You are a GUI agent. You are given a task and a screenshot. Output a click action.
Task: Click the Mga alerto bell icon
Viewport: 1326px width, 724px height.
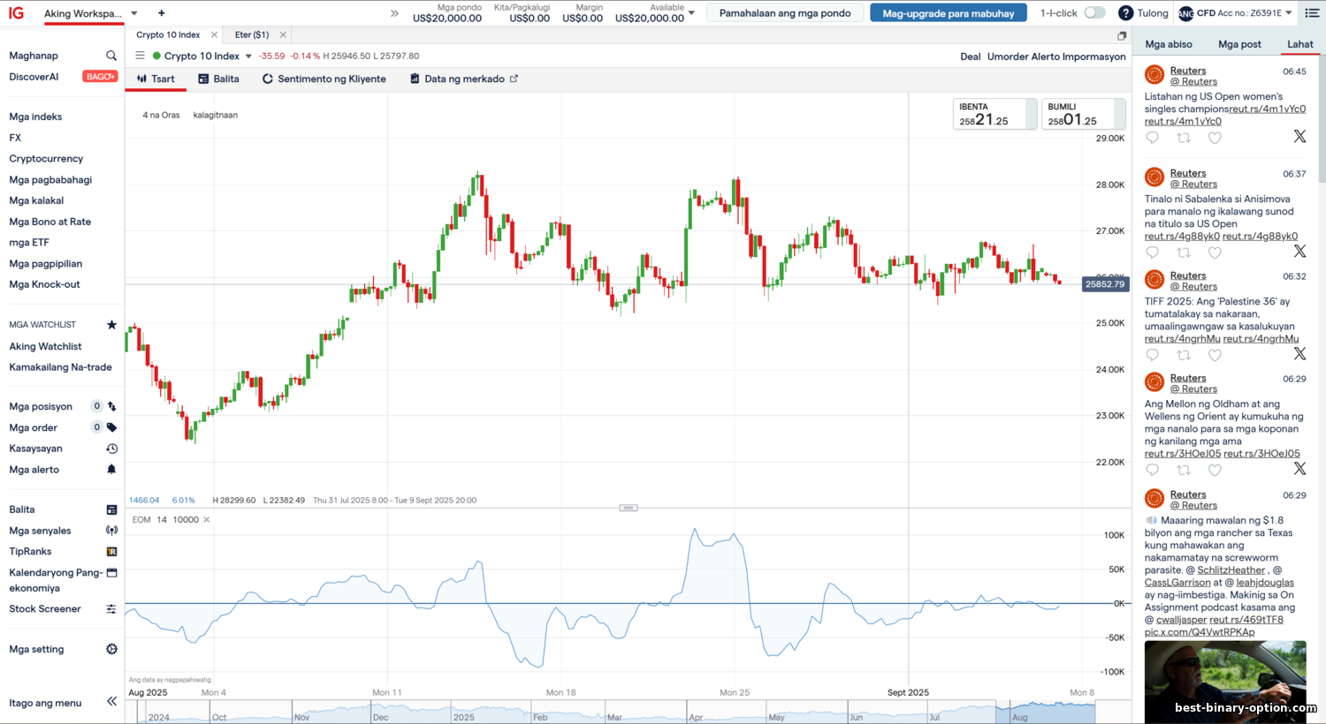click(x=111, y=470)
